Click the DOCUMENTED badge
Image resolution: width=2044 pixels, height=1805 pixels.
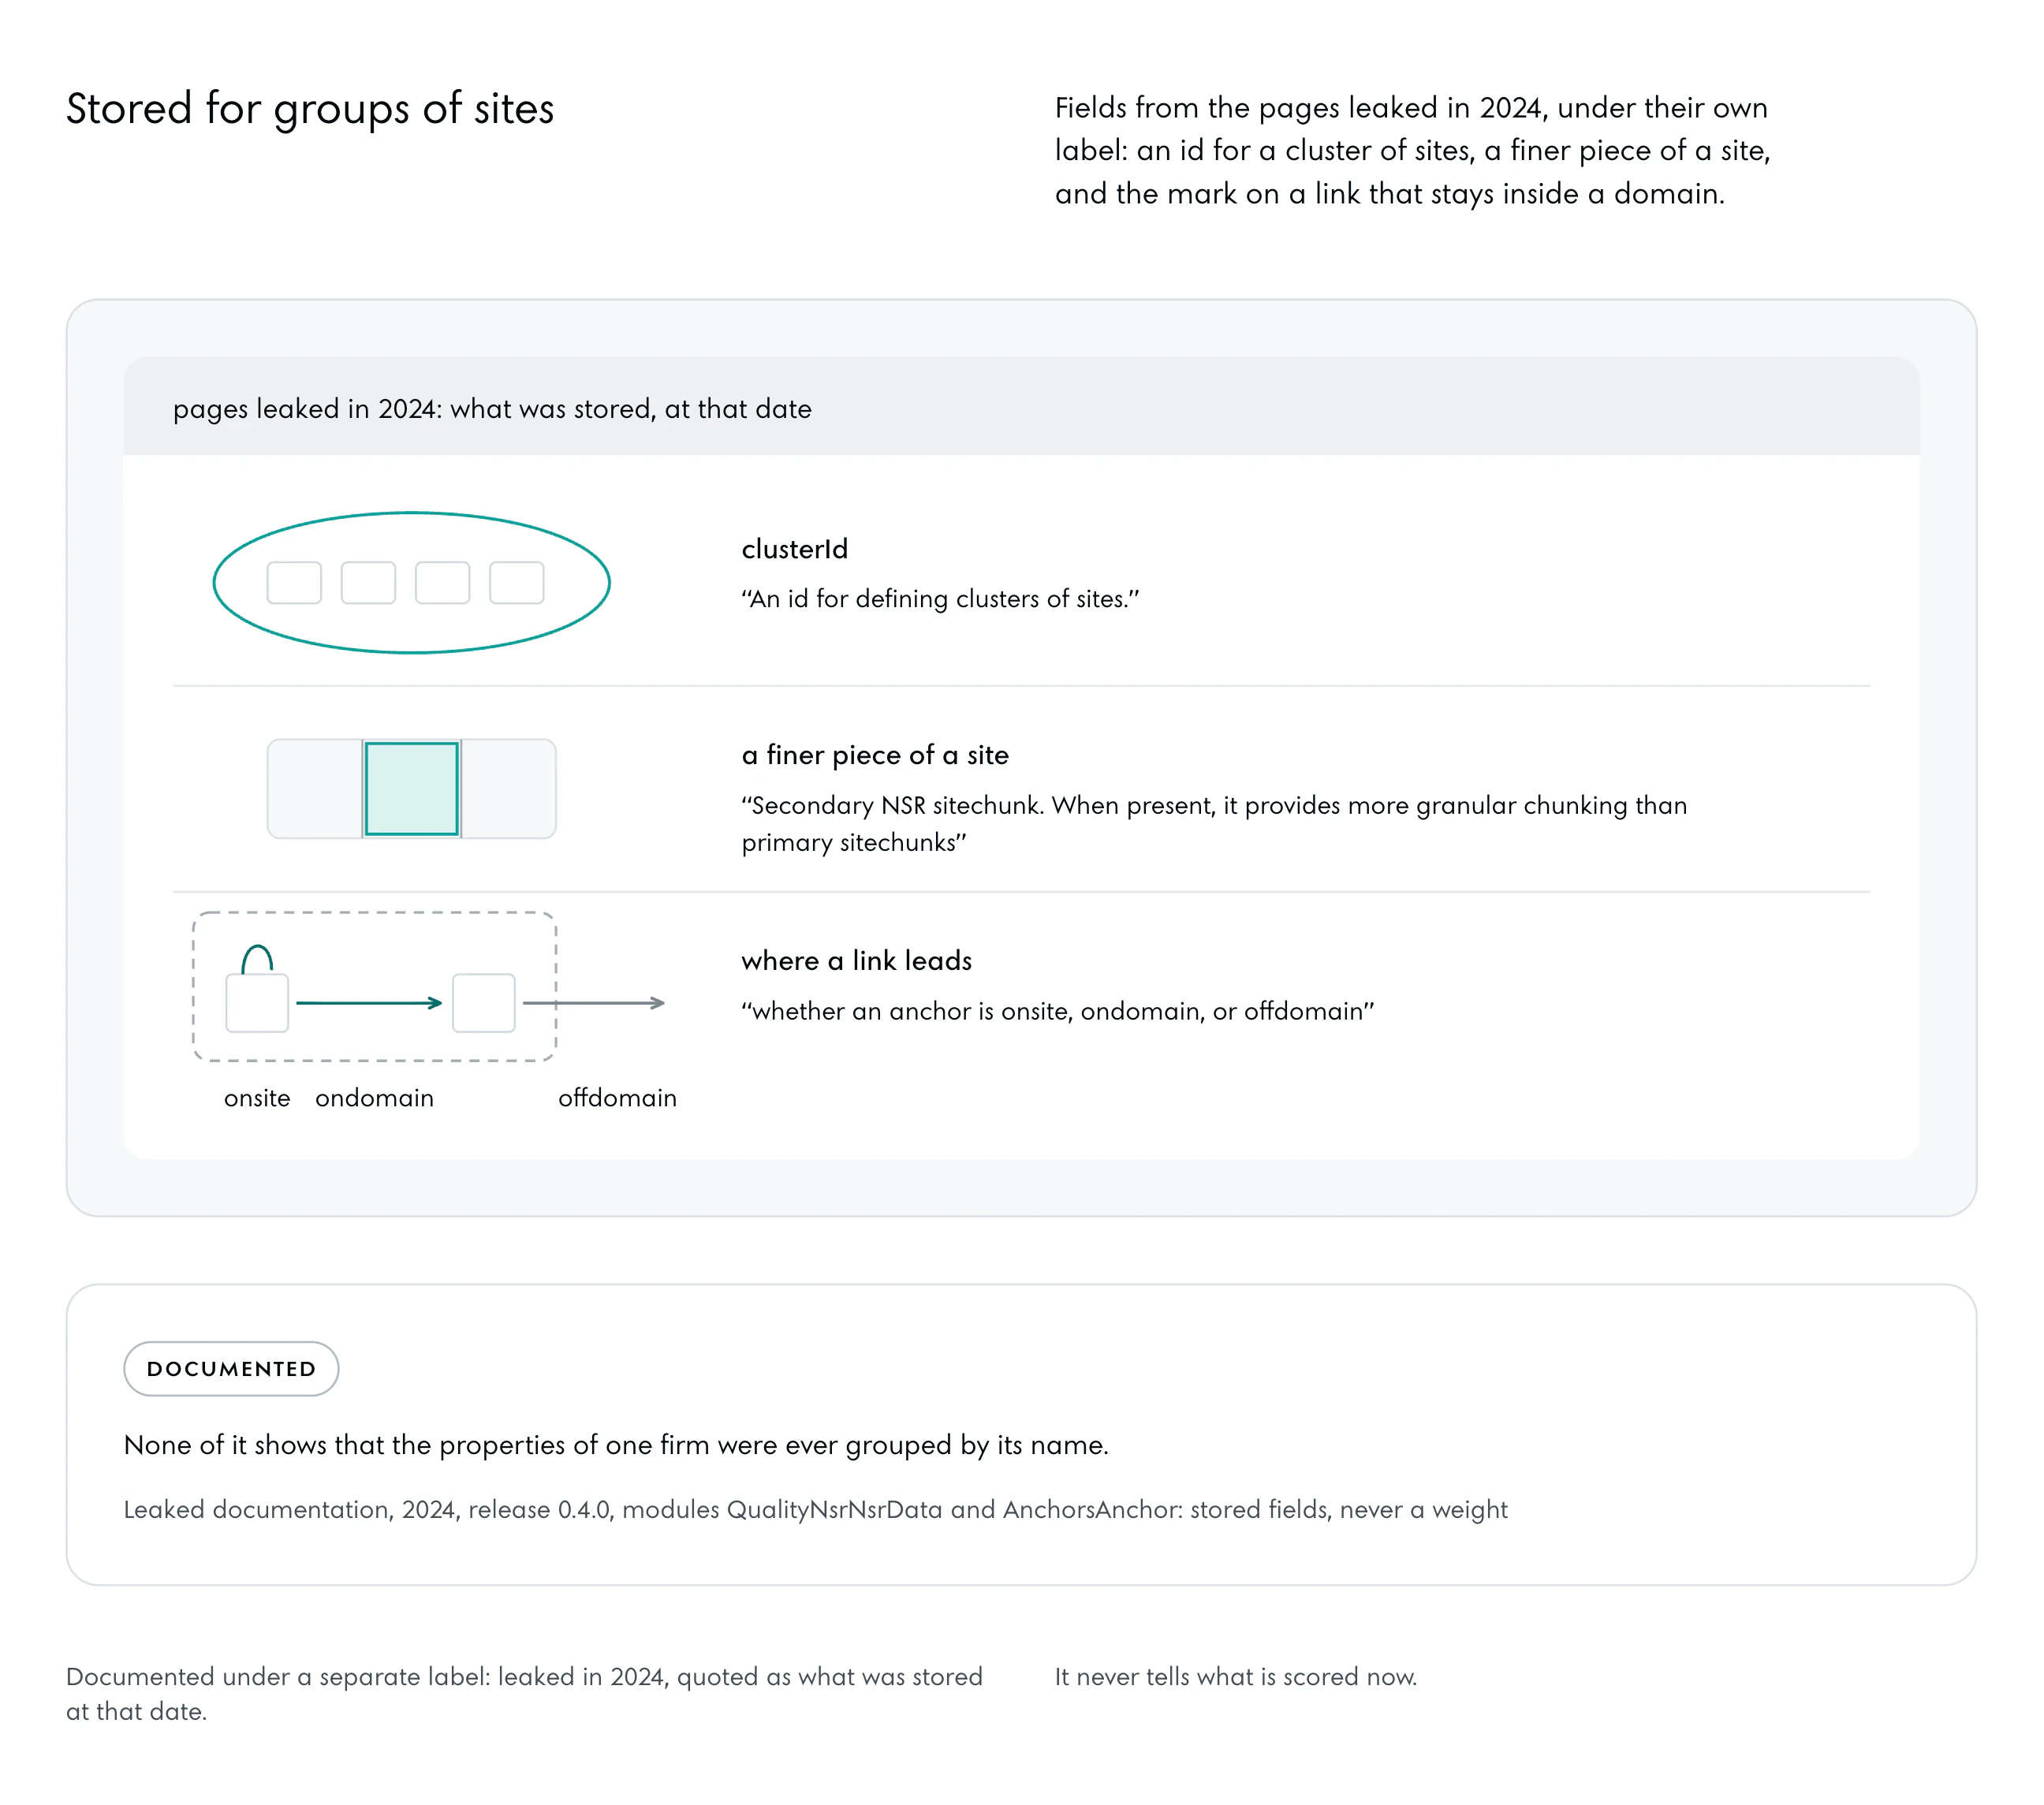tap(231, 1368)
